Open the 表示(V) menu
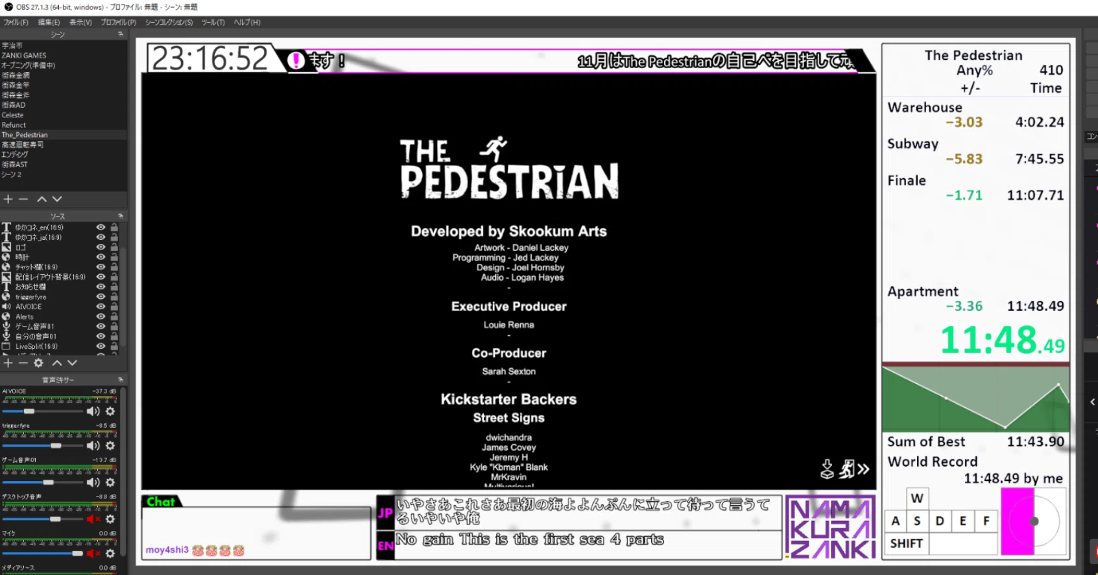Viewport: 1098px width, 575px height. (81, 22)
